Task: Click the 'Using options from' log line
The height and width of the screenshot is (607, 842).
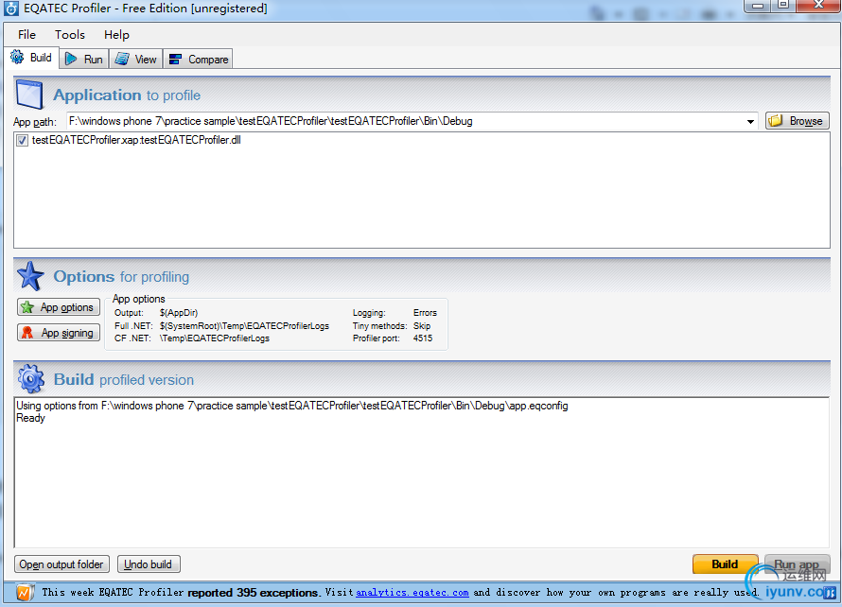Action: tap(292, 406)
